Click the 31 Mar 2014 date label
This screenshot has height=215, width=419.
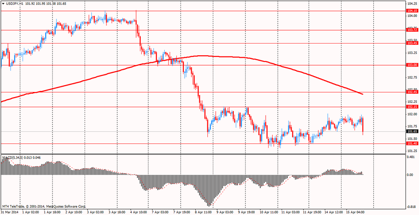coord(10,212)
